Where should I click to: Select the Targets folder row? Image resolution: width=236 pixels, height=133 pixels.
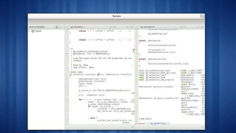[46, 31]
